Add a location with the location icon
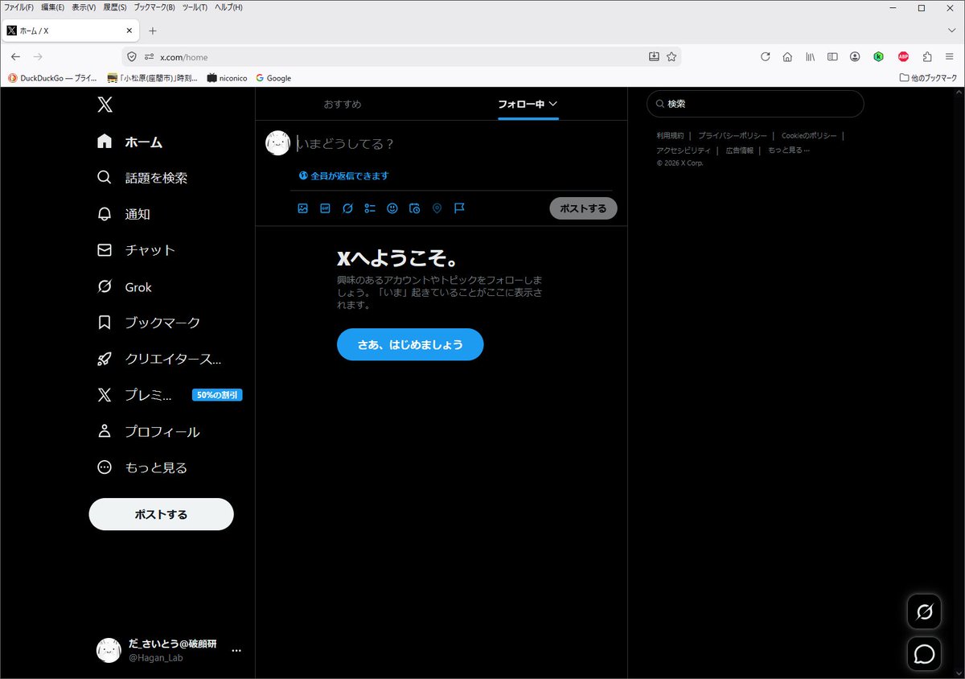Screen dimensions: 965x679 click(x=437, y=208)
